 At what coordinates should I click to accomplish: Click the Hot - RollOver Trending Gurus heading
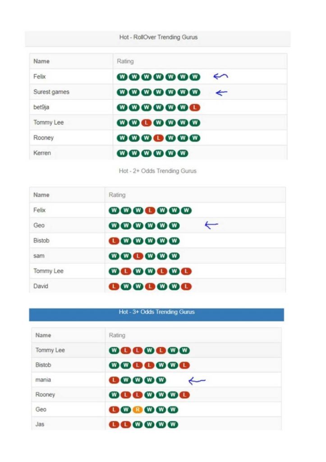pyautogui.click(x=158, y=37)
